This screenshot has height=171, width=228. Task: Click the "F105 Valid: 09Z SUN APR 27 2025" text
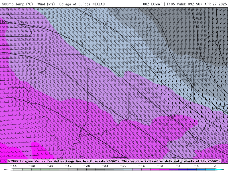pyautogui.click(x=197, y=4)
